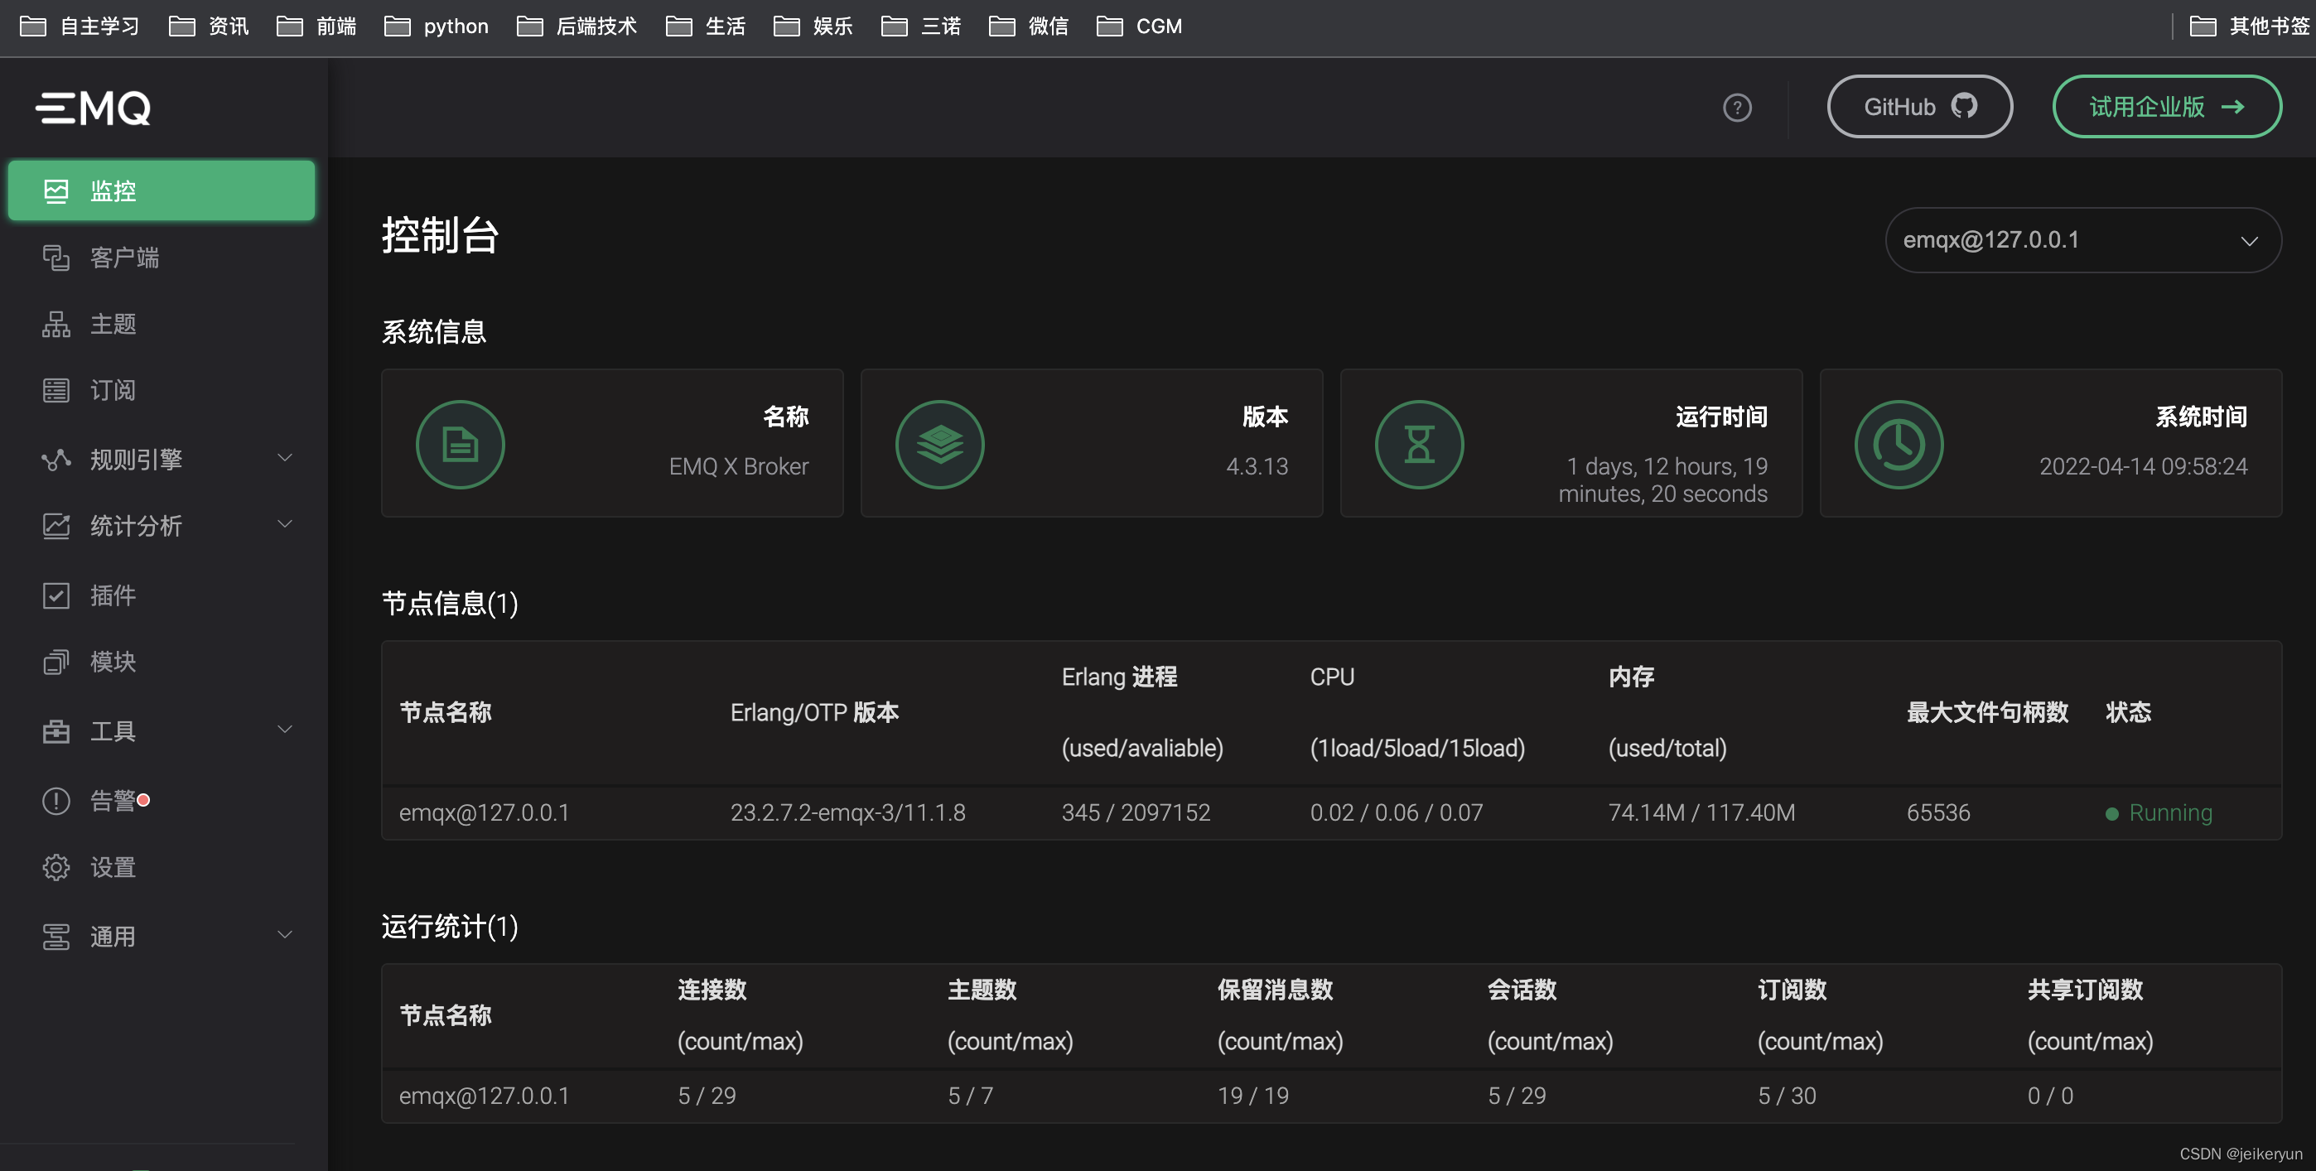This screenshot has width=2316, height=1171.
Task: Click the system time clock icon
Action: coord(1899,444)
